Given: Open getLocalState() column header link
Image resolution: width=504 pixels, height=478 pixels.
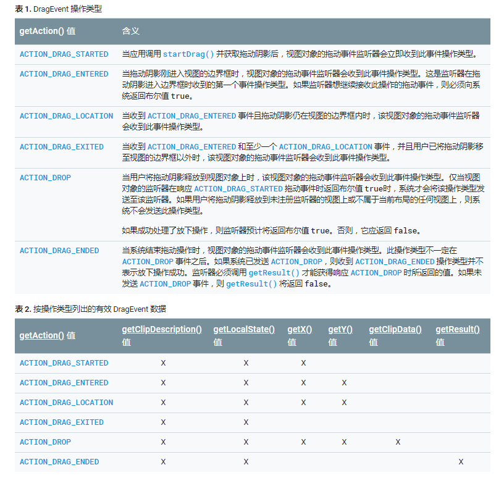Looking at the screenshot, I should [x=244, y=329].
